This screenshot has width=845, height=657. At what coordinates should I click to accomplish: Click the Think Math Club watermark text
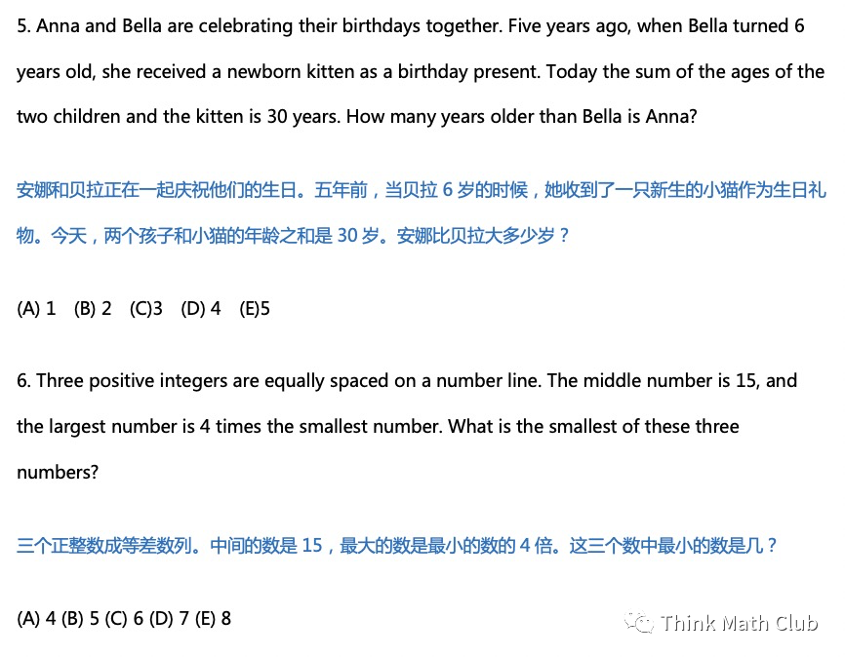(739, 623)
